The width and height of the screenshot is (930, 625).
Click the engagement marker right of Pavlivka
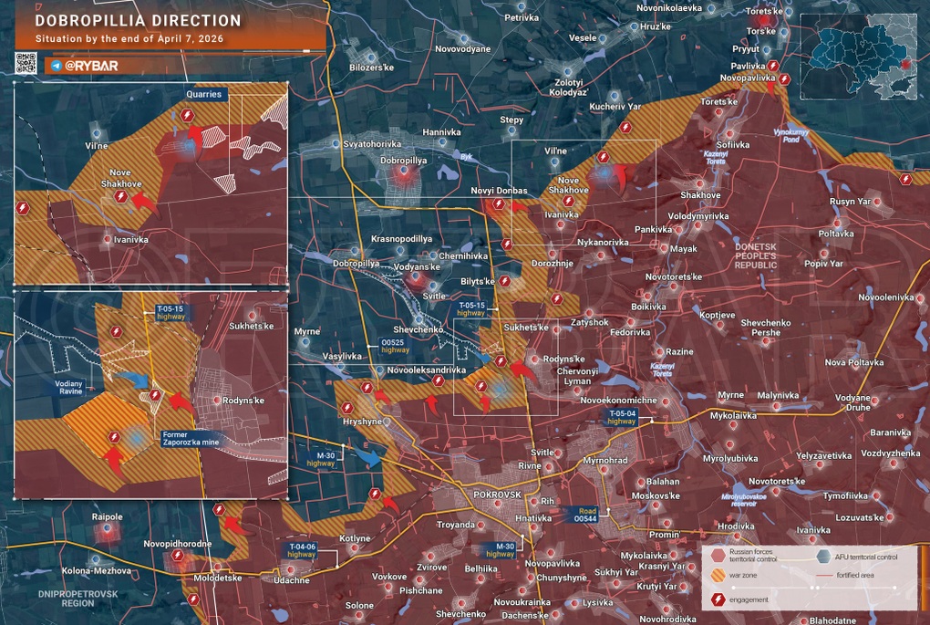tap(772, 65)
